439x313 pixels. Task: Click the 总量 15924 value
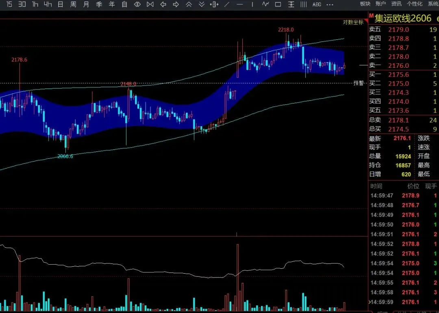pyautogui.click(x=403, y=156)
